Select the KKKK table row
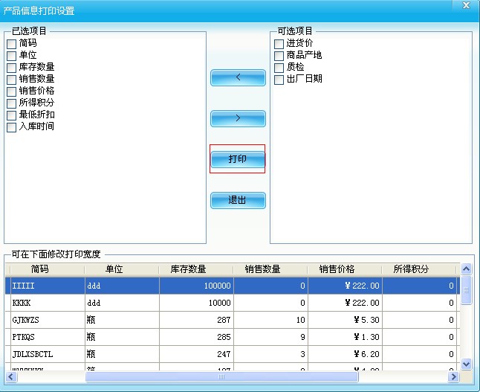Image resolution: width=480 pixels, height=392 pixels. point(45,303)
